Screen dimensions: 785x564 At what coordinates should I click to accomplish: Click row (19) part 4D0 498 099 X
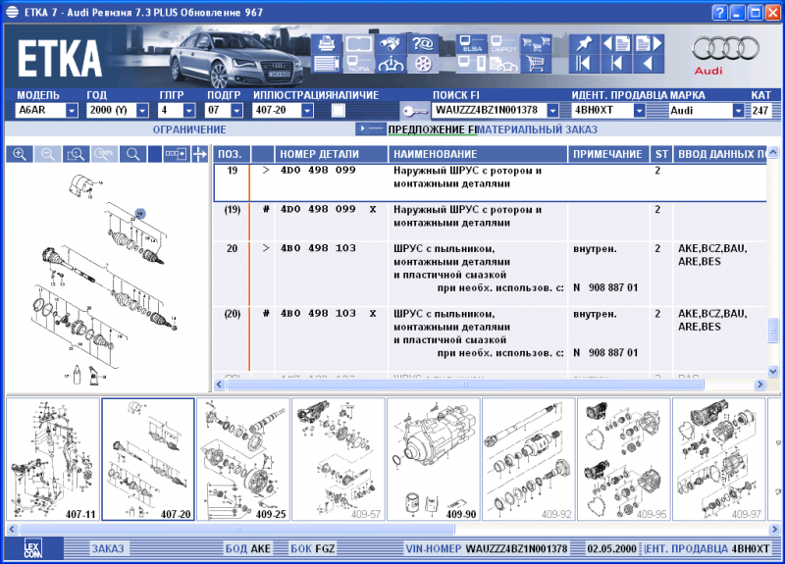click(x=490, y=222)
